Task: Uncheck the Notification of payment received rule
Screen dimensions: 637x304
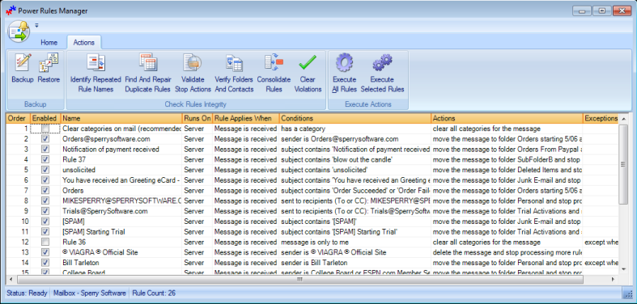Action: click(x=45, y=150)
